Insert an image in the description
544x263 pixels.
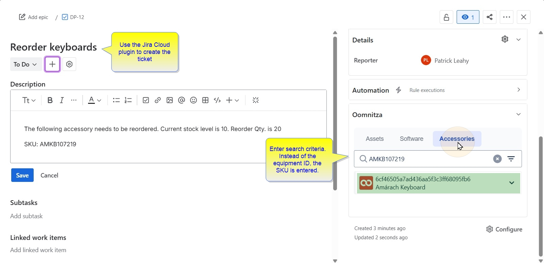170,100
